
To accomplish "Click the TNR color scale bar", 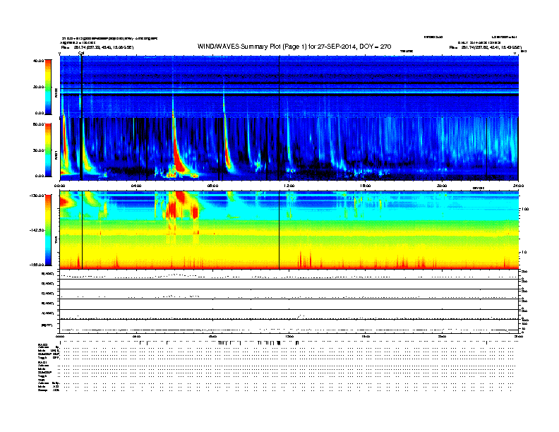I will pyautogui.click(x=48, y=230).
